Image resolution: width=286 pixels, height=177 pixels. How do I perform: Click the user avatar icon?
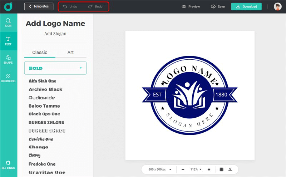[277, 6]
